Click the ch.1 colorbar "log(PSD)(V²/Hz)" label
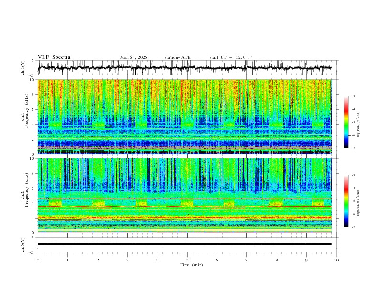 coord(358,125)
